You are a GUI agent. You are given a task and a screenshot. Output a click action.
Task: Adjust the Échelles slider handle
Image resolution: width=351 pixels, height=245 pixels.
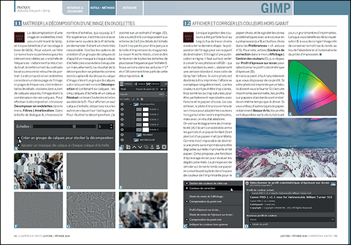tap(74, 127)
